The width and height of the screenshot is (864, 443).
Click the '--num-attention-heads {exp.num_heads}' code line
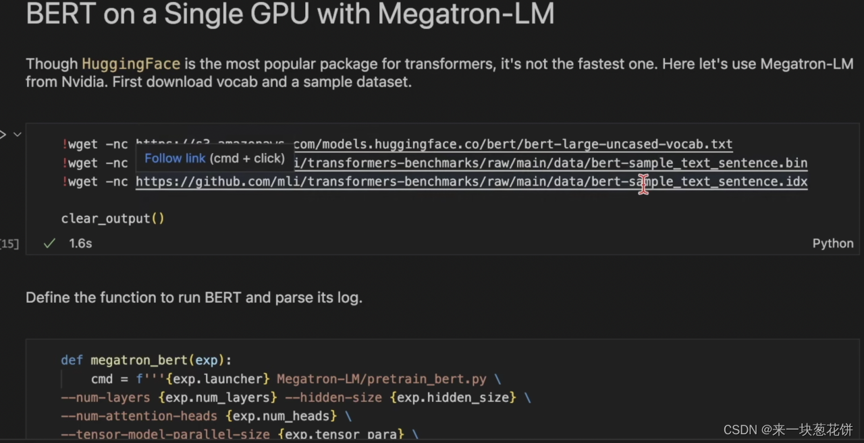[x=206, y=416]
